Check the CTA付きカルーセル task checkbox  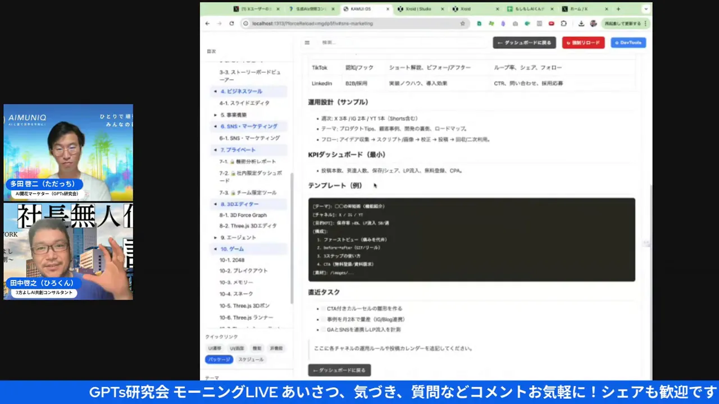coord(322,309)
